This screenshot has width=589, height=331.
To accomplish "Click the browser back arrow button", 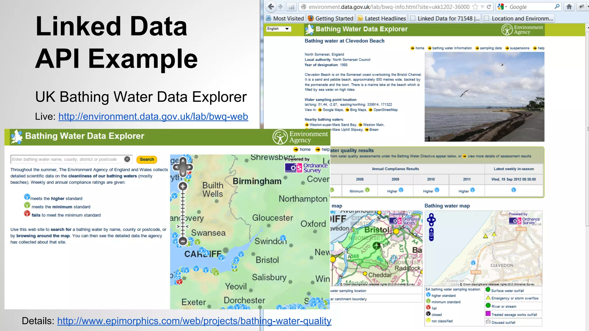I will tap(270, 7).
